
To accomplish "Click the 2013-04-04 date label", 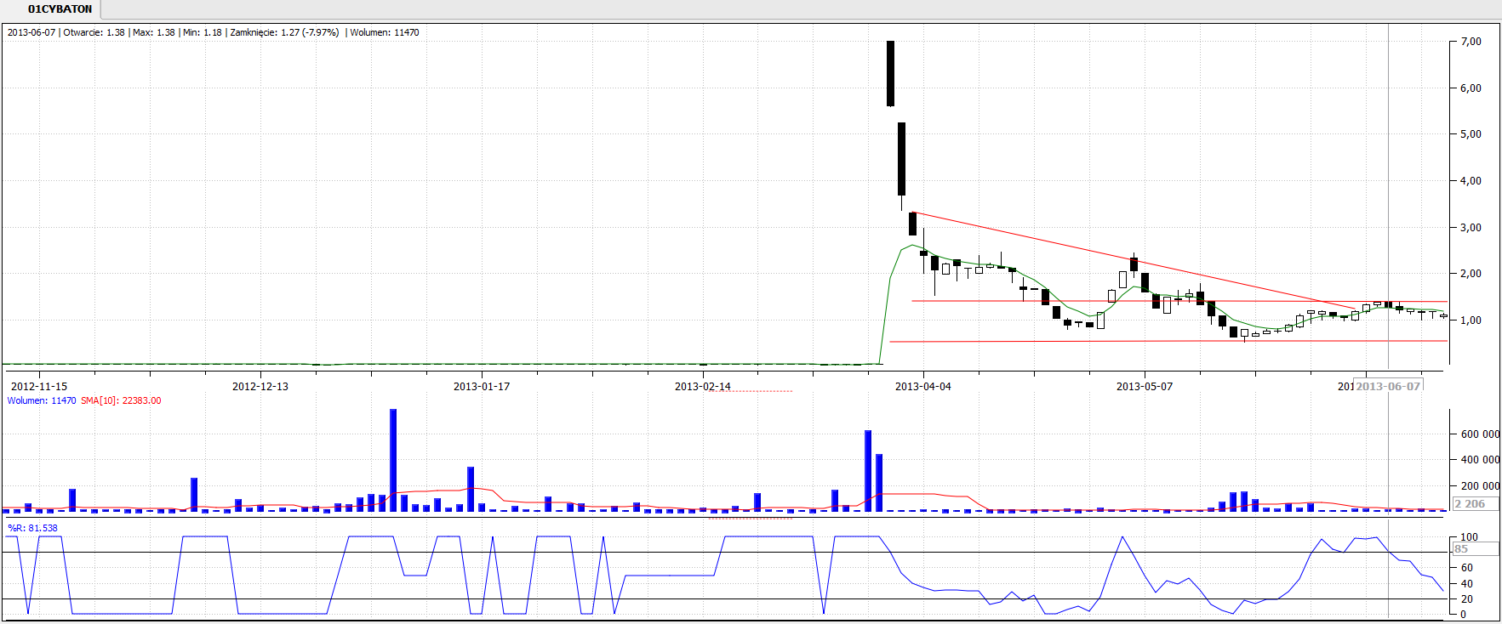I will click(923, 387).
